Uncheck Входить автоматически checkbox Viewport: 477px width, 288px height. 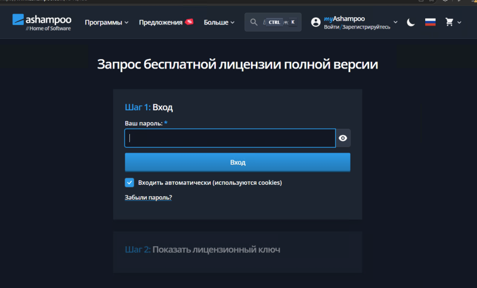click(129, 182)
